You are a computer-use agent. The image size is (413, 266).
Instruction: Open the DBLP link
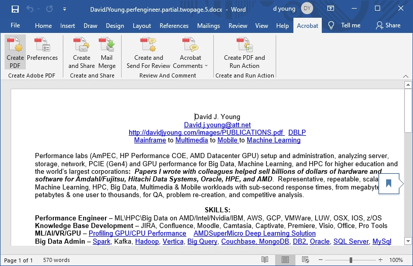(297, 132)
